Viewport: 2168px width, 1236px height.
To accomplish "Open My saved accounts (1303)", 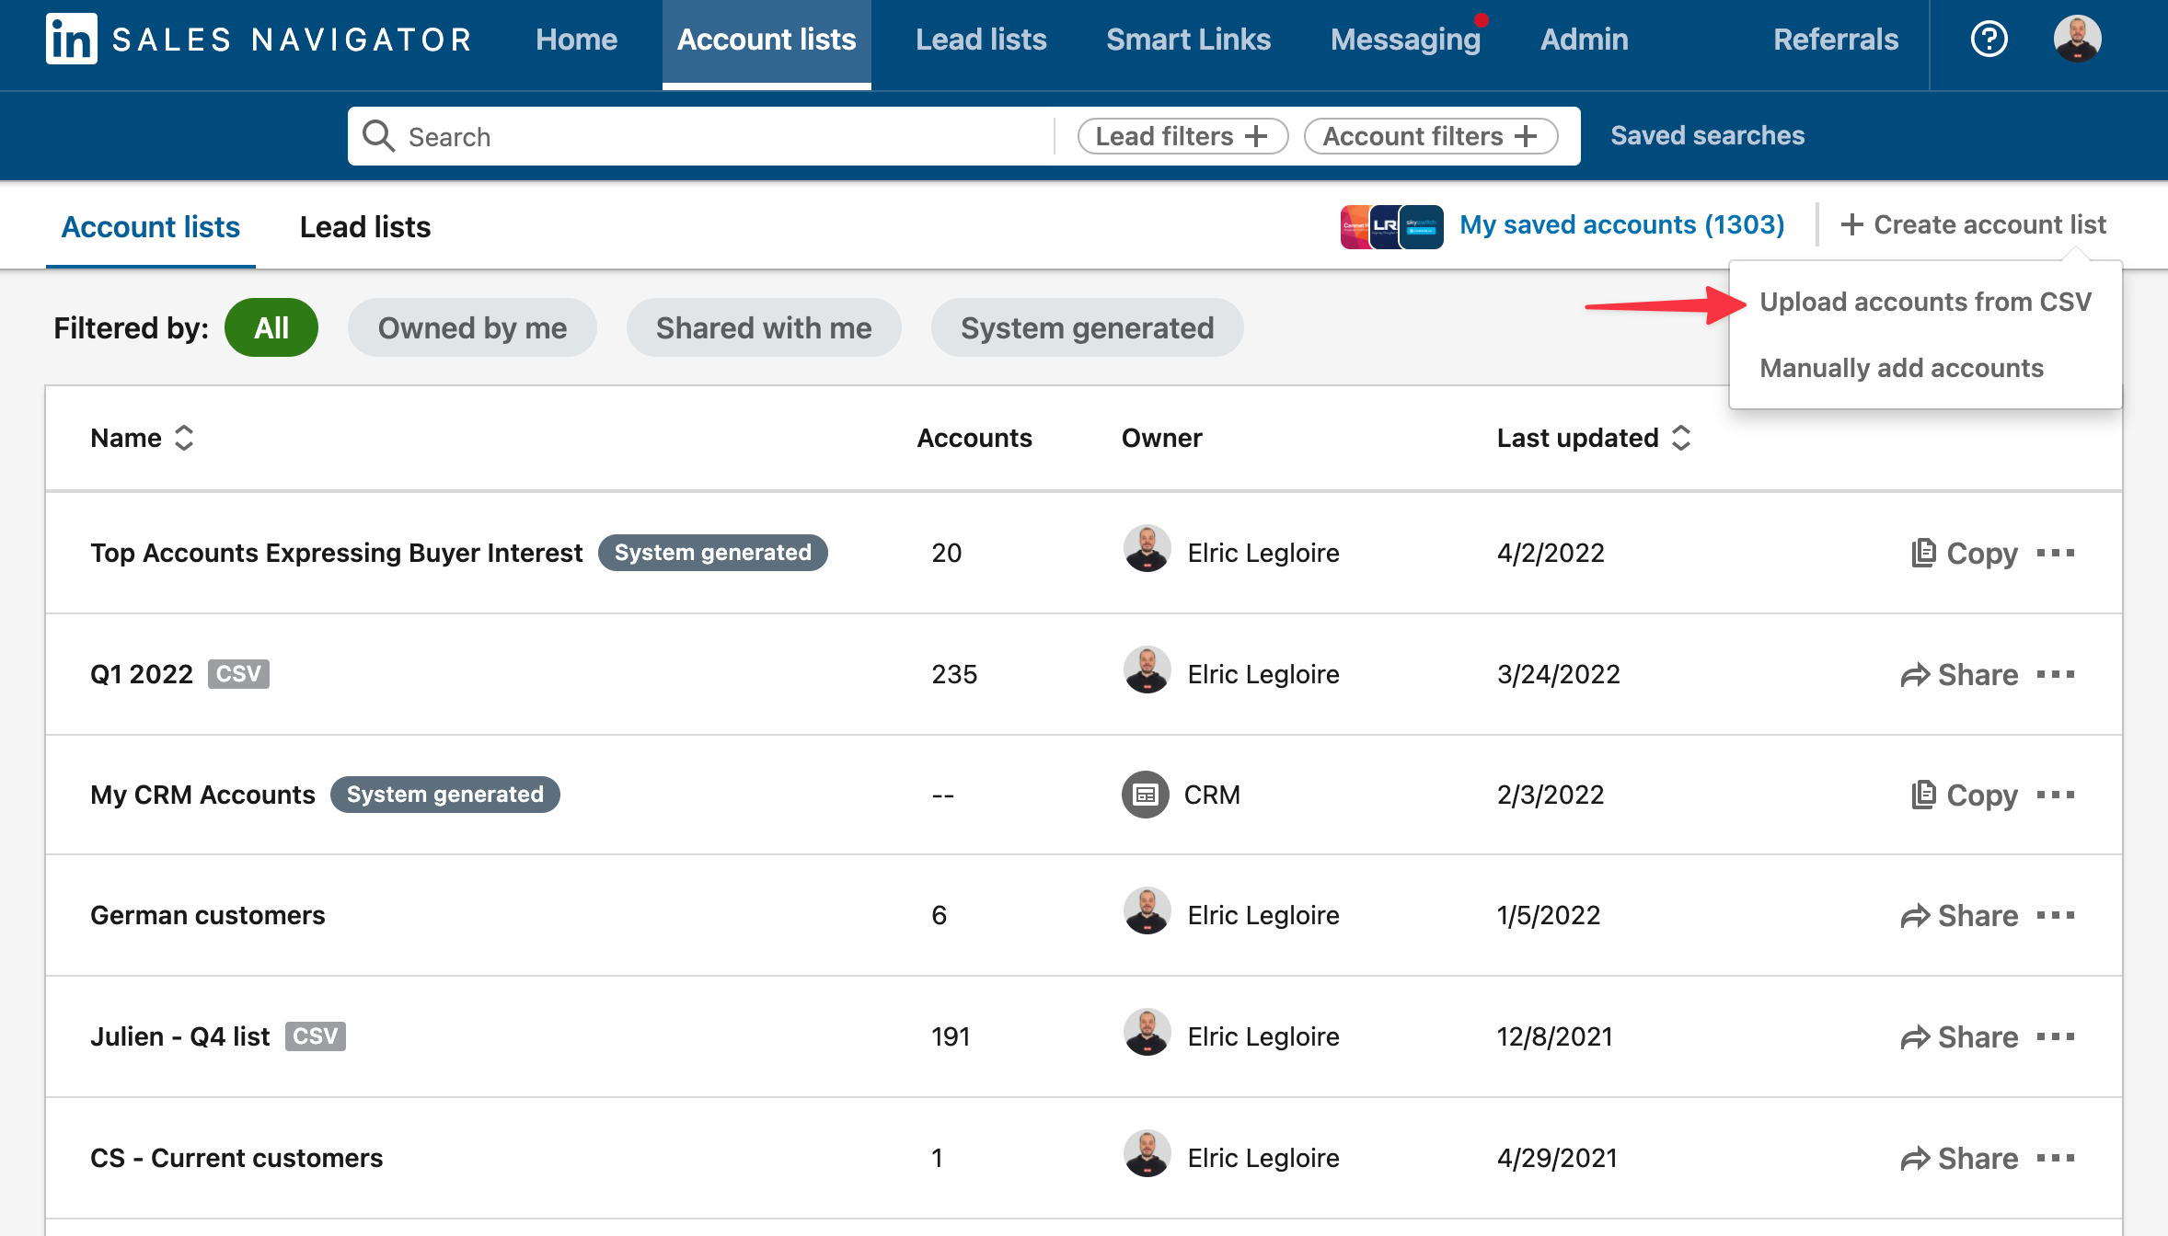I will point(1621,224).
